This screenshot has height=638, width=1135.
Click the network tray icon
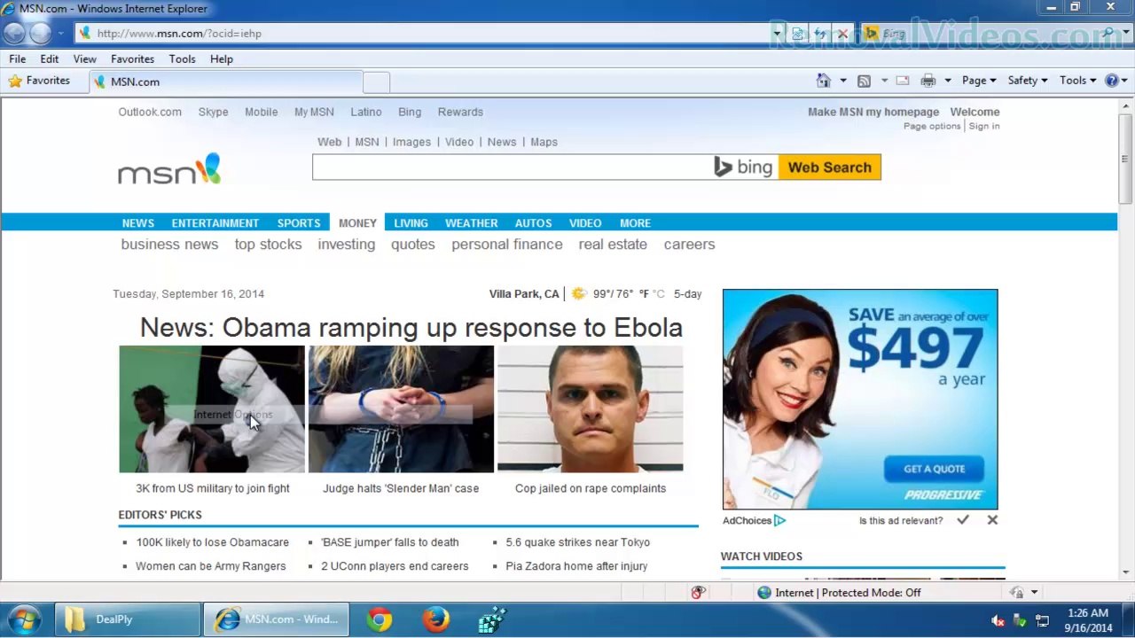[1043, 621]
